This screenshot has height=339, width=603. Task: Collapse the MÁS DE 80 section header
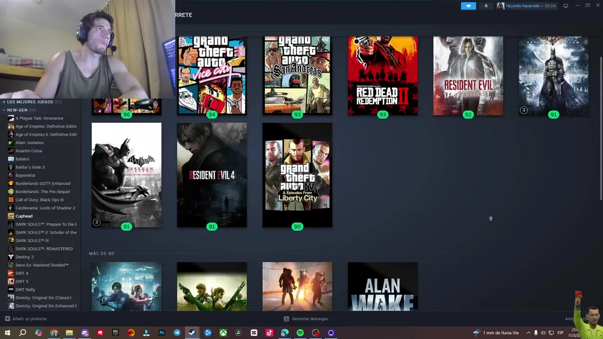click(x=102, y=253)
